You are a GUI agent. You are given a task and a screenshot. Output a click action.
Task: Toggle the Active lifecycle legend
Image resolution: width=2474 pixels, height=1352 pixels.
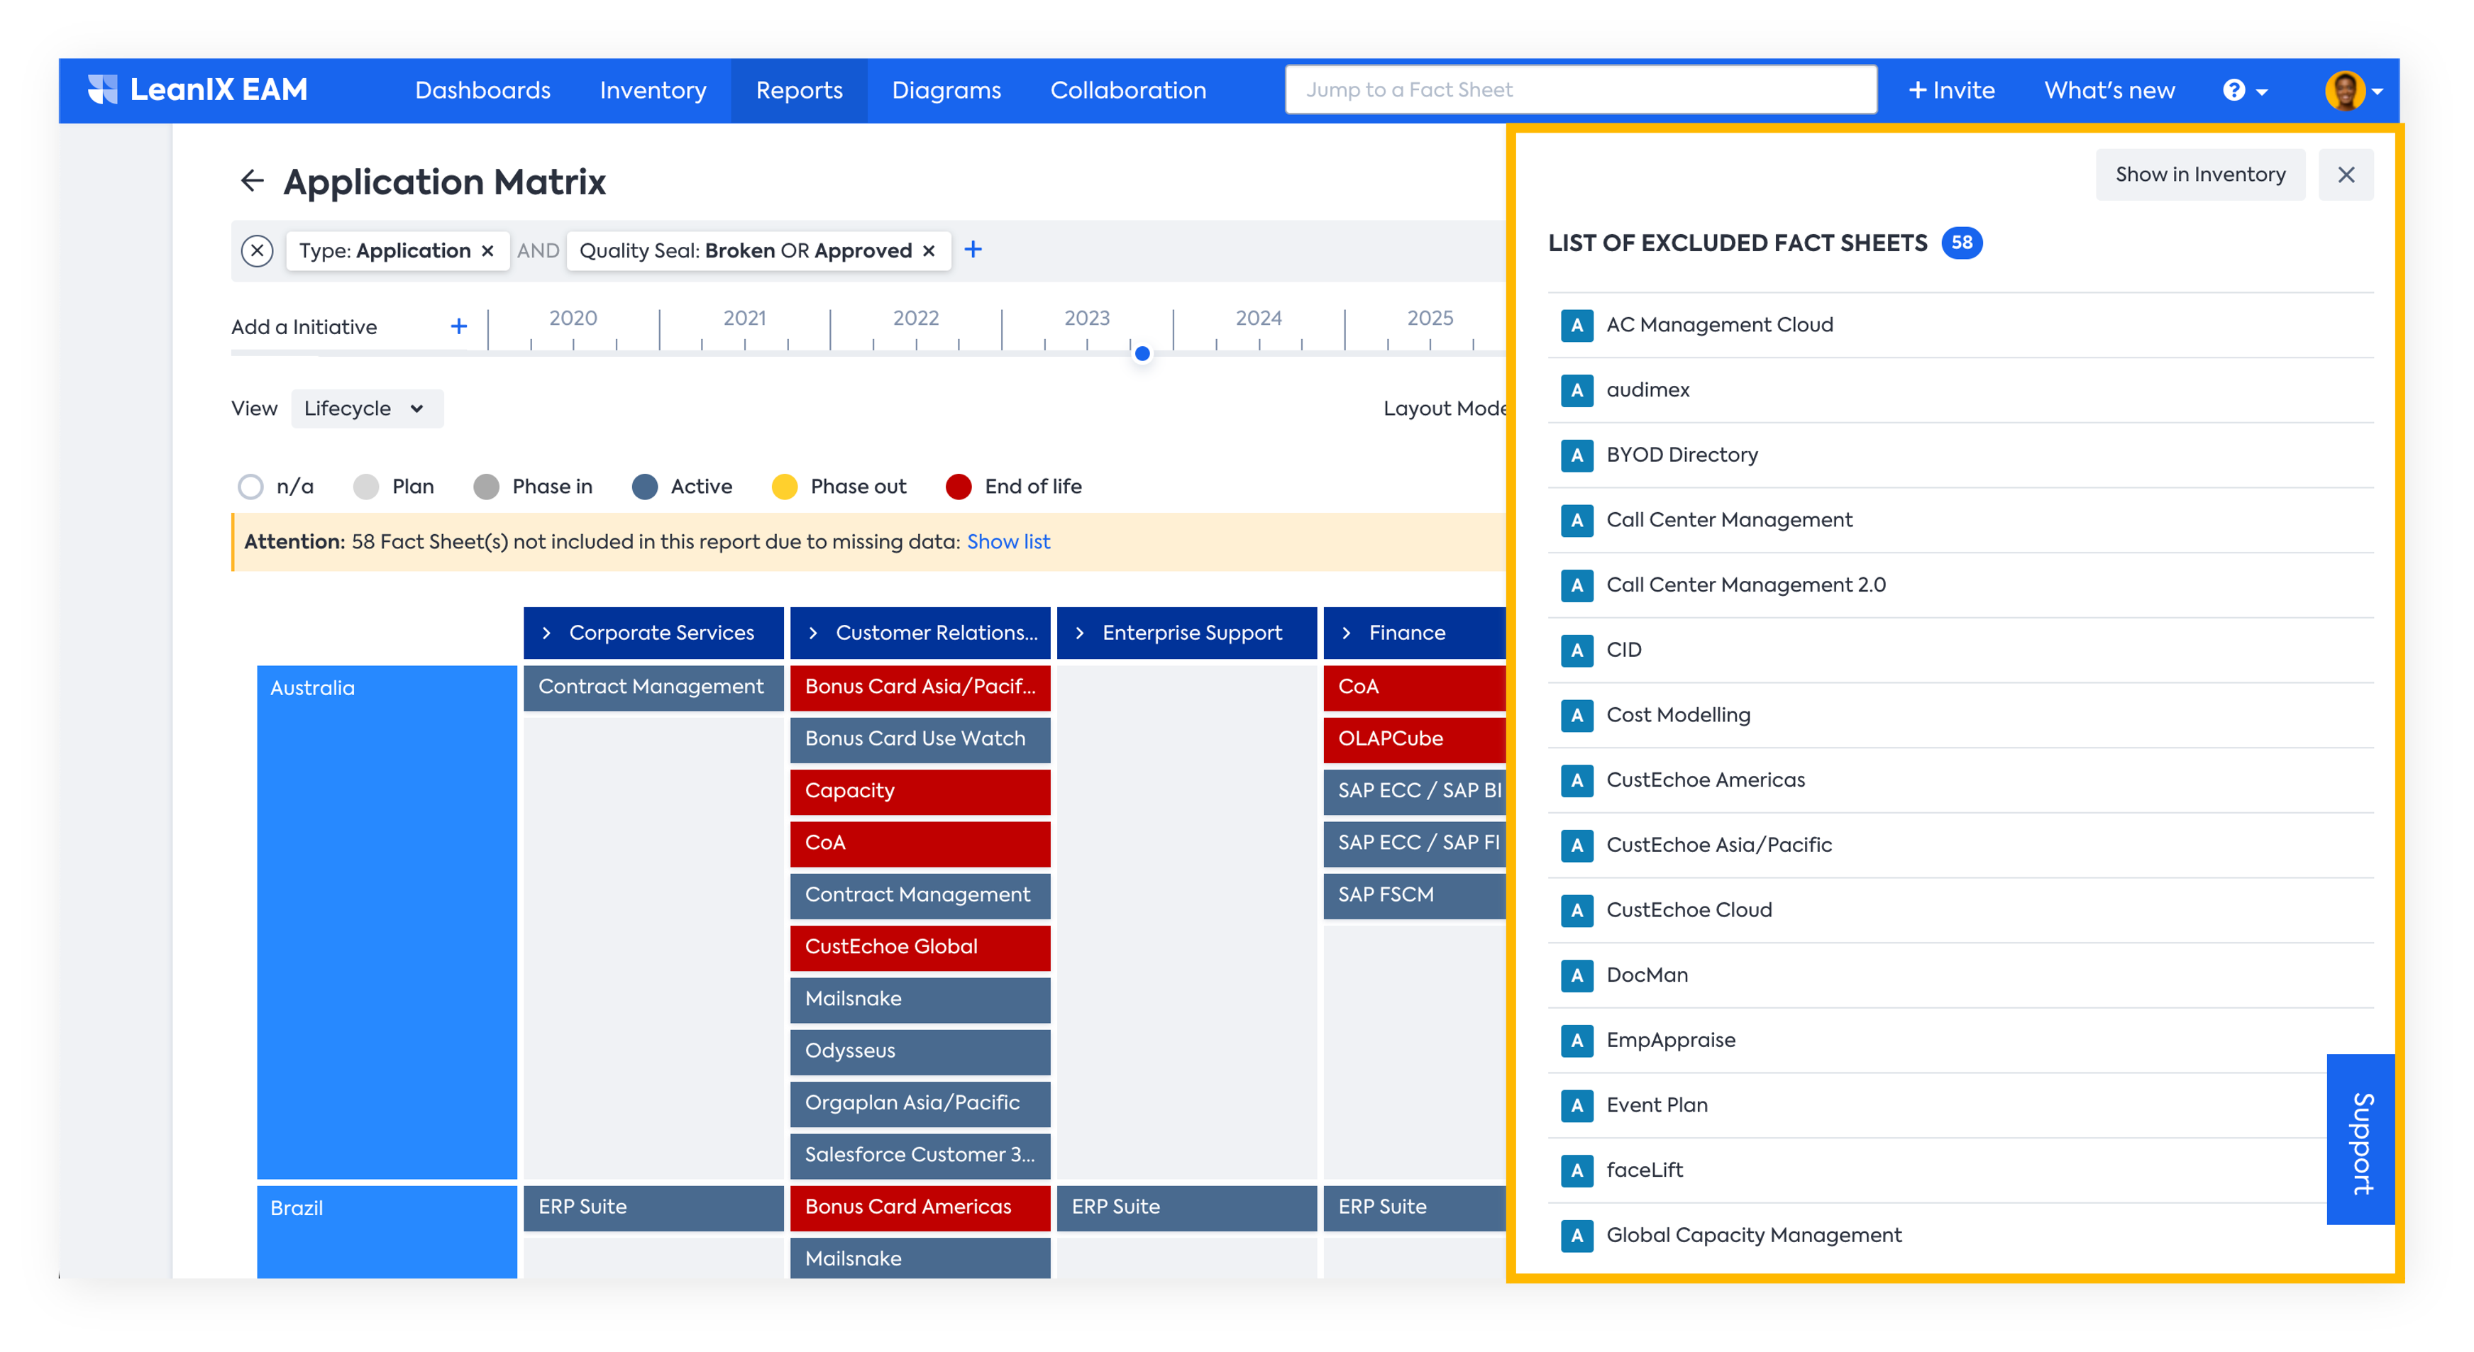[682, 487]
